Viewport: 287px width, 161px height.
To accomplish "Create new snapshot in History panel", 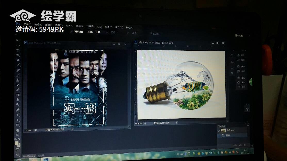I will [x=240, y=145].
